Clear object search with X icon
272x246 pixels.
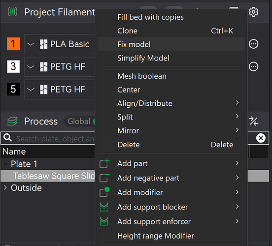tap(261, 138)
